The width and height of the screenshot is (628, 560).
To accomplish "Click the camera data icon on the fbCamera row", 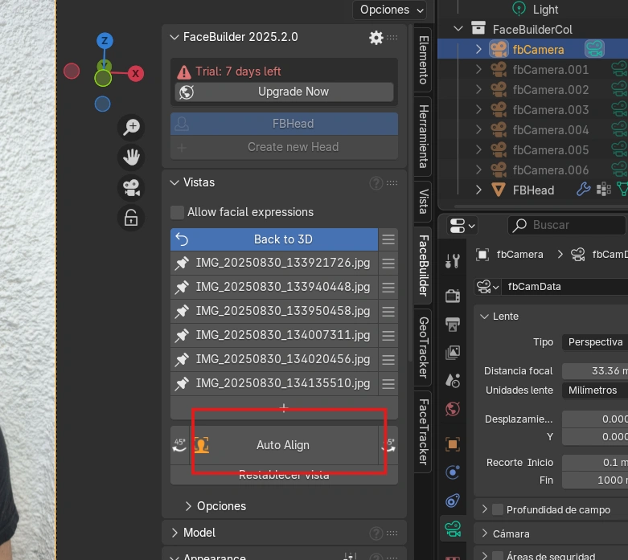I will pos(594,49).
